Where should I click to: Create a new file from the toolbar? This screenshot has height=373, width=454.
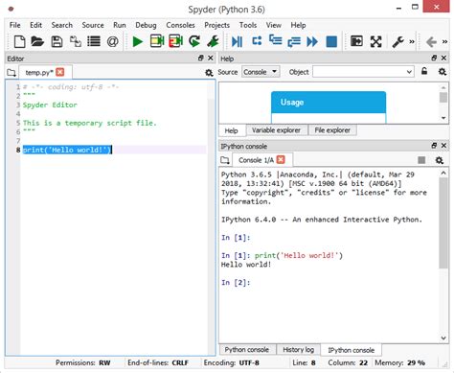click(19, 41)
